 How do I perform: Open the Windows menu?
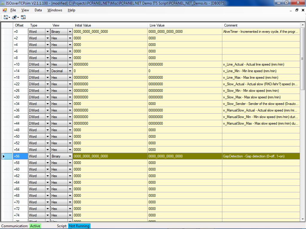pyautogui.click(x=55, y=10)
